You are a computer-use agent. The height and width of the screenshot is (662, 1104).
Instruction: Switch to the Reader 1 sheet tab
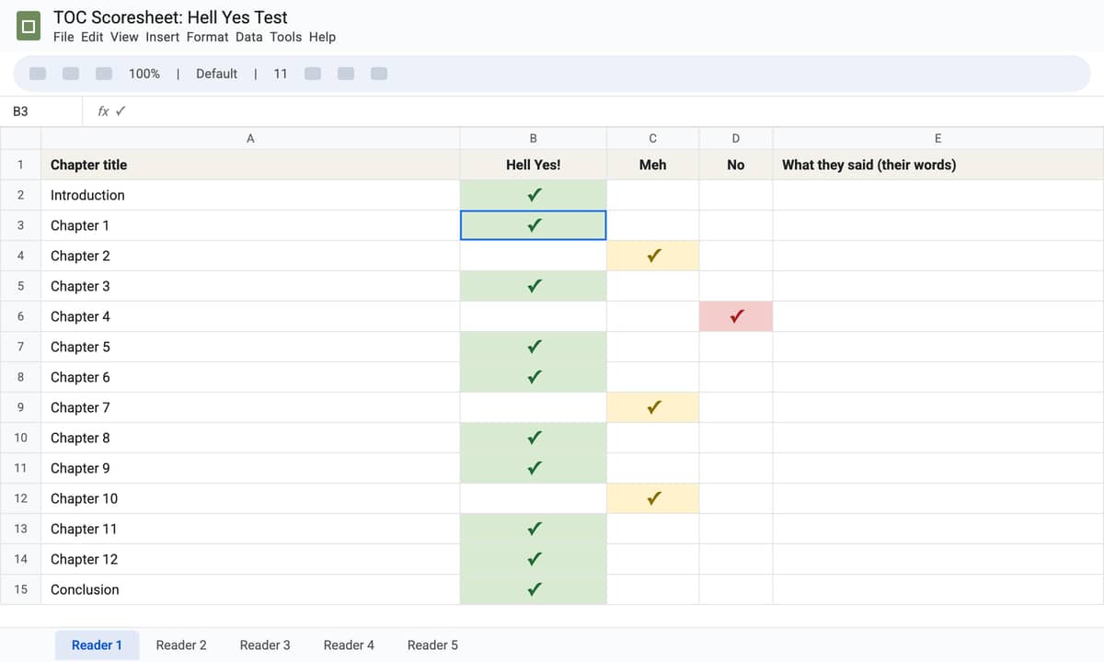click(97, 645)
